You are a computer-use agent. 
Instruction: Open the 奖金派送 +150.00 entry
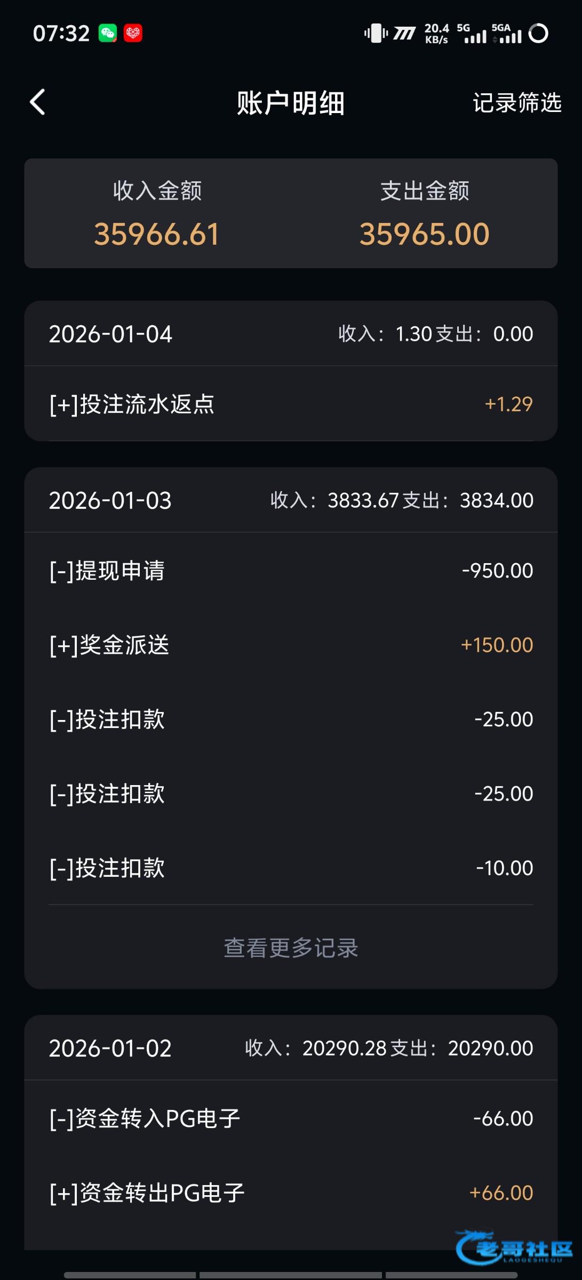(291, 645)
